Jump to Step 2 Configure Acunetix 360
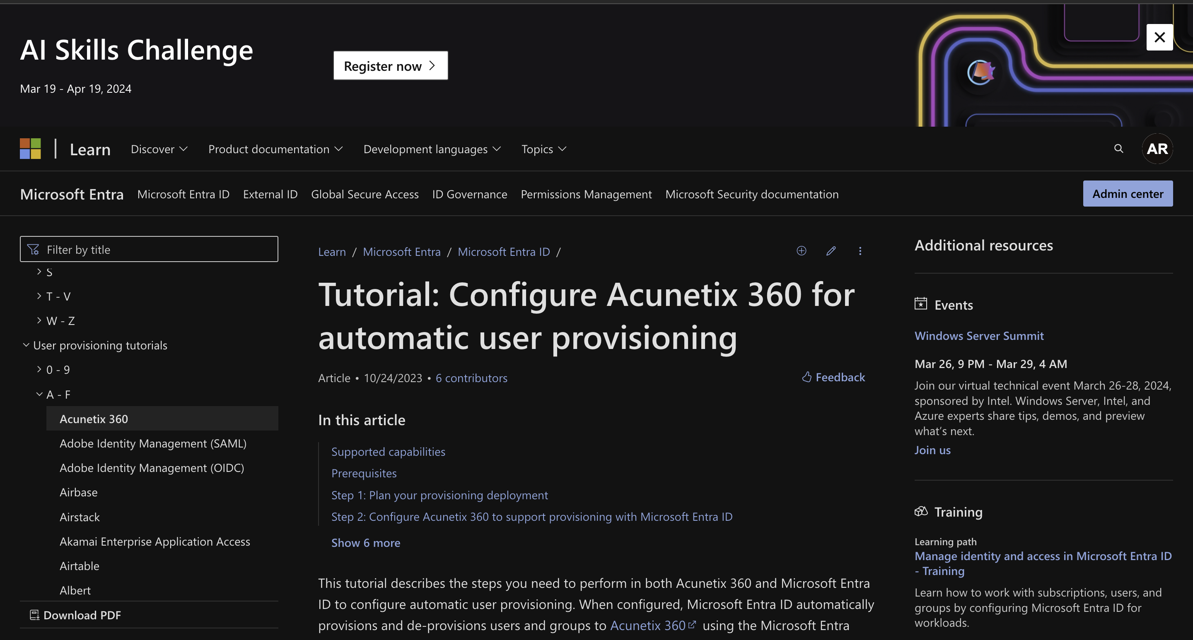Image resolution: width=1193 pixels, height=640 pixels. [531, 517]
